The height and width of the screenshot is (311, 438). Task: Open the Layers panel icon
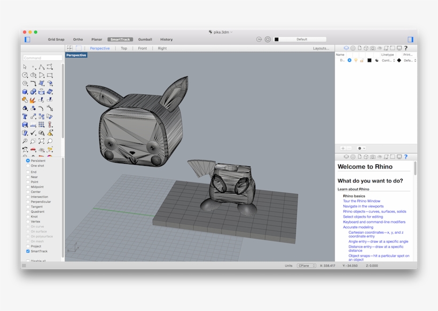[346, 48]
